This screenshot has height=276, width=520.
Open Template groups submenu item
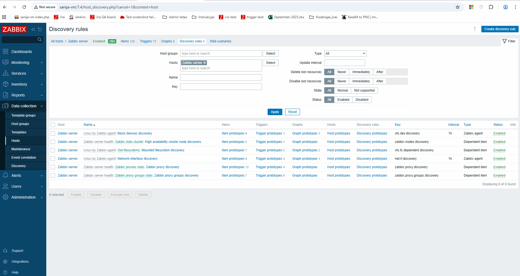23,115
